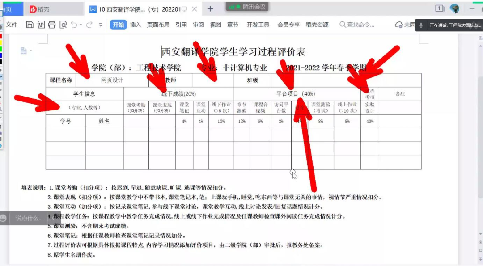Click the user avatar in title bar
This screenshot has height=266, width=483.
pos(454,8)
